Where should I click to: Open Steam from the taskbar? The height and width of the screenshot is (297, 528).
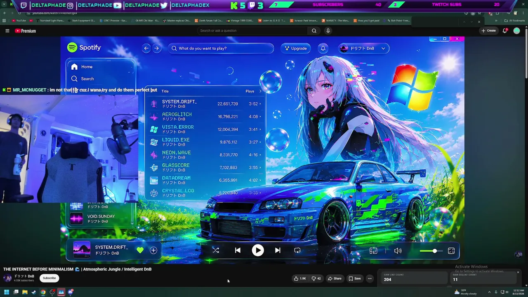tap(34, 292)
